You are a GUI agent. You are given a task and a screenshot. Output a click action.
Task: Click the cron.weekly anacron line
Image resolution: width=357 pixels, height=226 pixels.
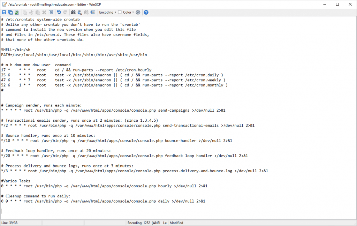[113, 80]
